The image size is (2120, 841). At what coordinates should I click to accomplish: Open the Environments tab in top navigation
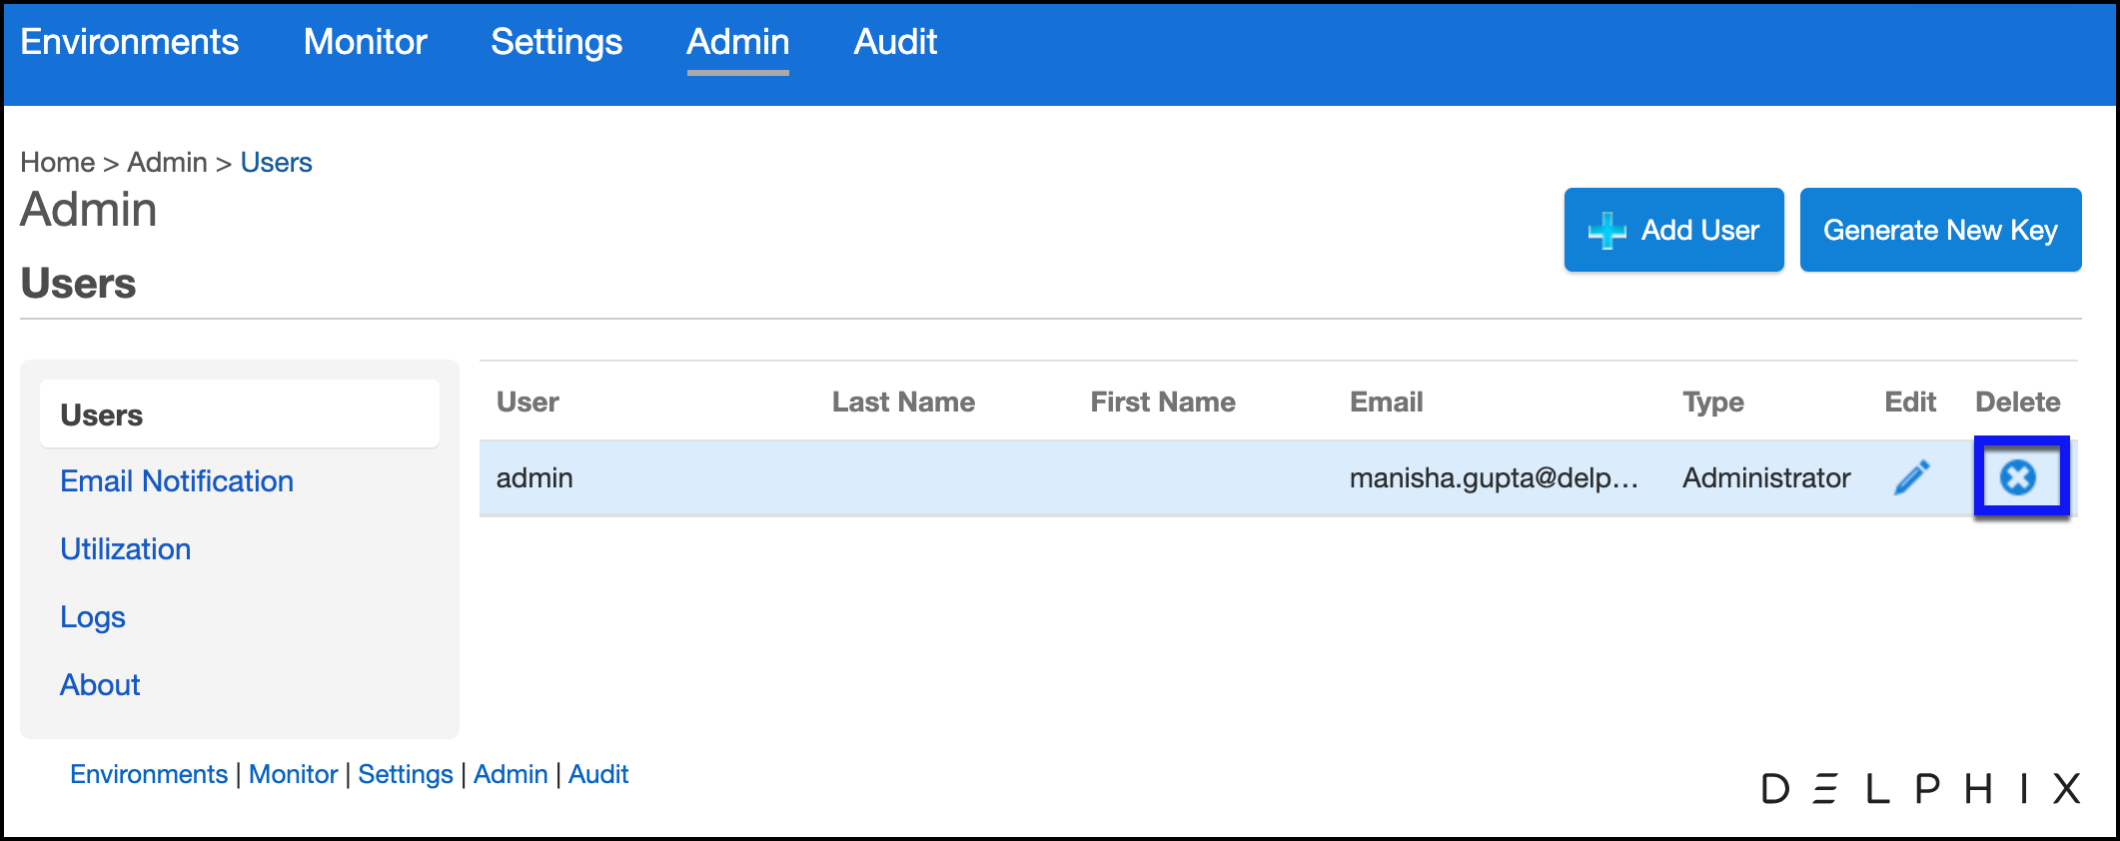pos(130,42)
